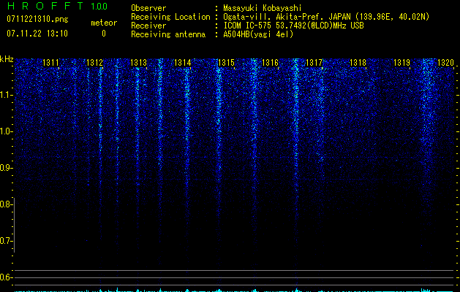
Task: Select the filename 0711221310.png
Action: pyautogui.click(x=37, y=19)
